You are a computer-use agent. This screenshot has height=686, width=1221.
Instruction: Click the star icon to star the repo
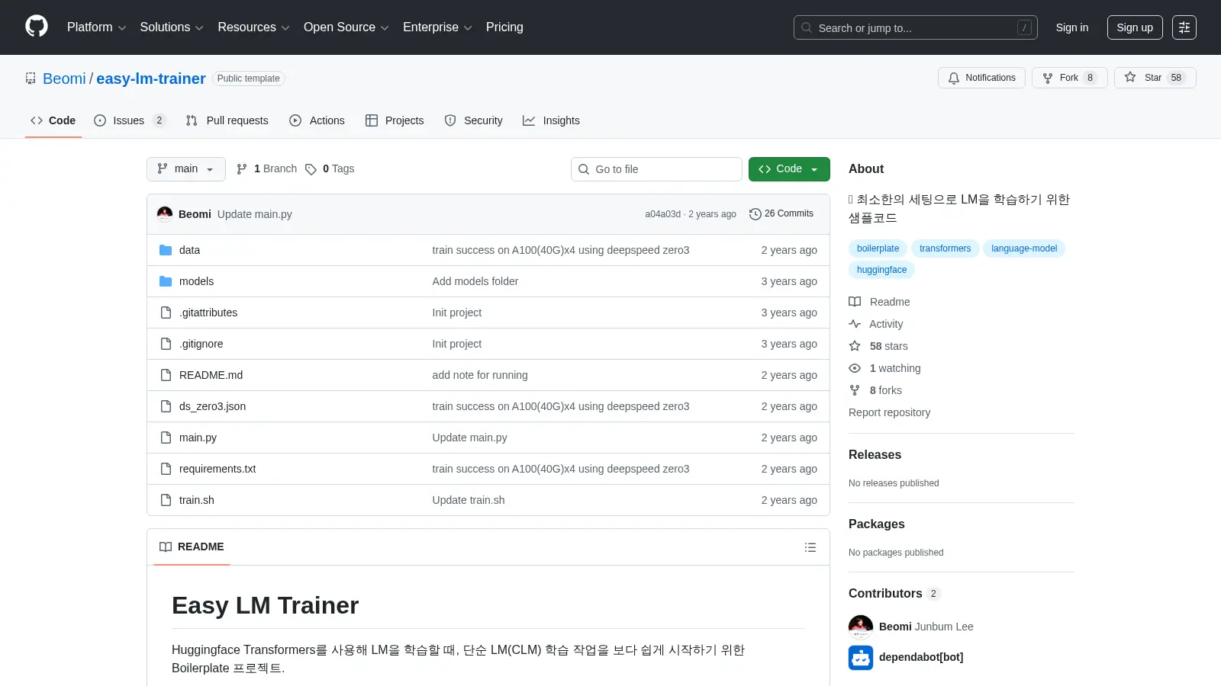(x=1130, y=77)
